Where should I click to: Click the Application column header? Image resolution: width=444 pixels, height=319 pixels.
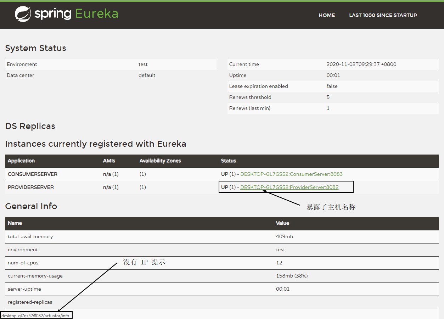click(x=21, y=161)
